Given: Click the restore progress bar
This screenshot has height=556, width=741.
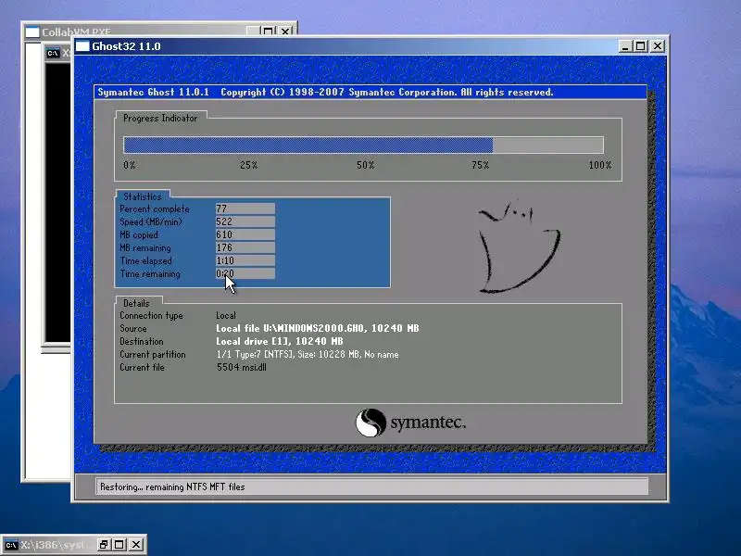Looking at the screenshot, I should 363,145.
